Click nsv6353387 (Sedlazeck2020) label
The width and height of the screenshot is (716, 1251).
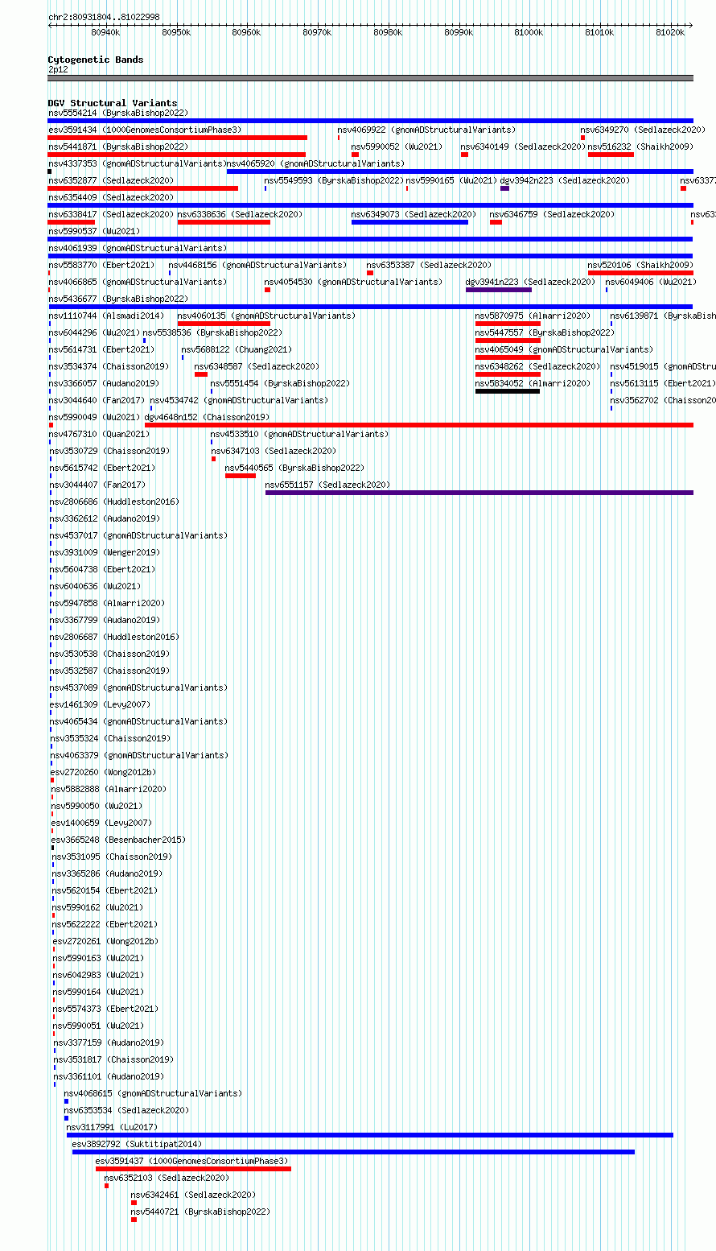click(429, 265)
